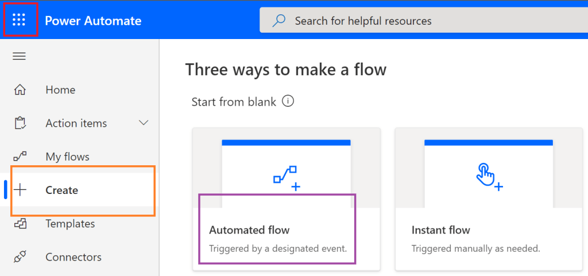588x276 pixels.
Task: Collapse the left navigation hamburger menu
Action: coord(20,56)
